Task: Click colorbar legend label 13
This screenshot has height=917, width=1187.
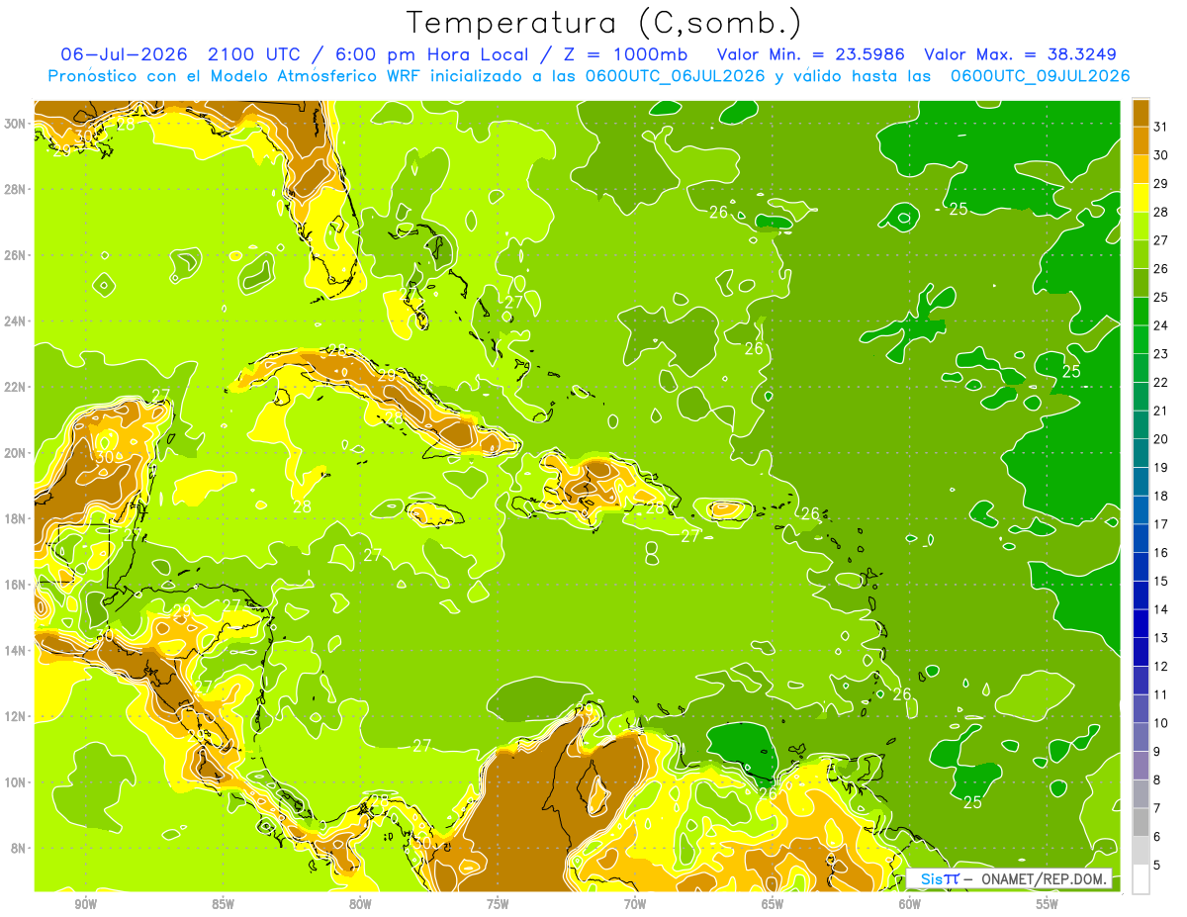Action: (1161, 638)
